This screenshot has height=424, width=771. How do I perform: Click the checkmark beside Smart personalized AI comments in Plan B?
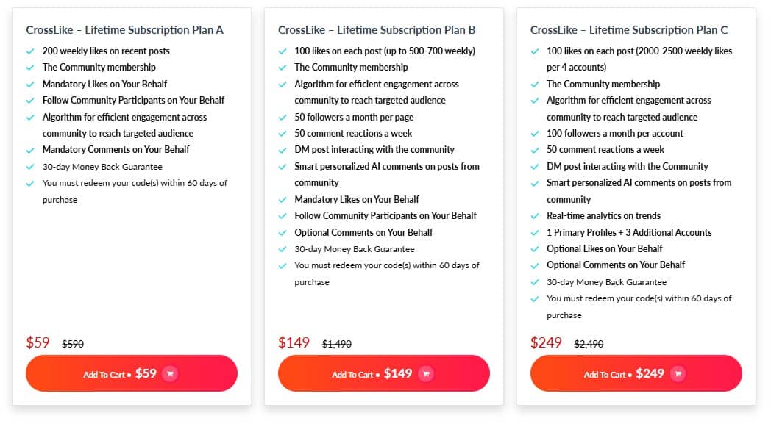pos(281,166)
